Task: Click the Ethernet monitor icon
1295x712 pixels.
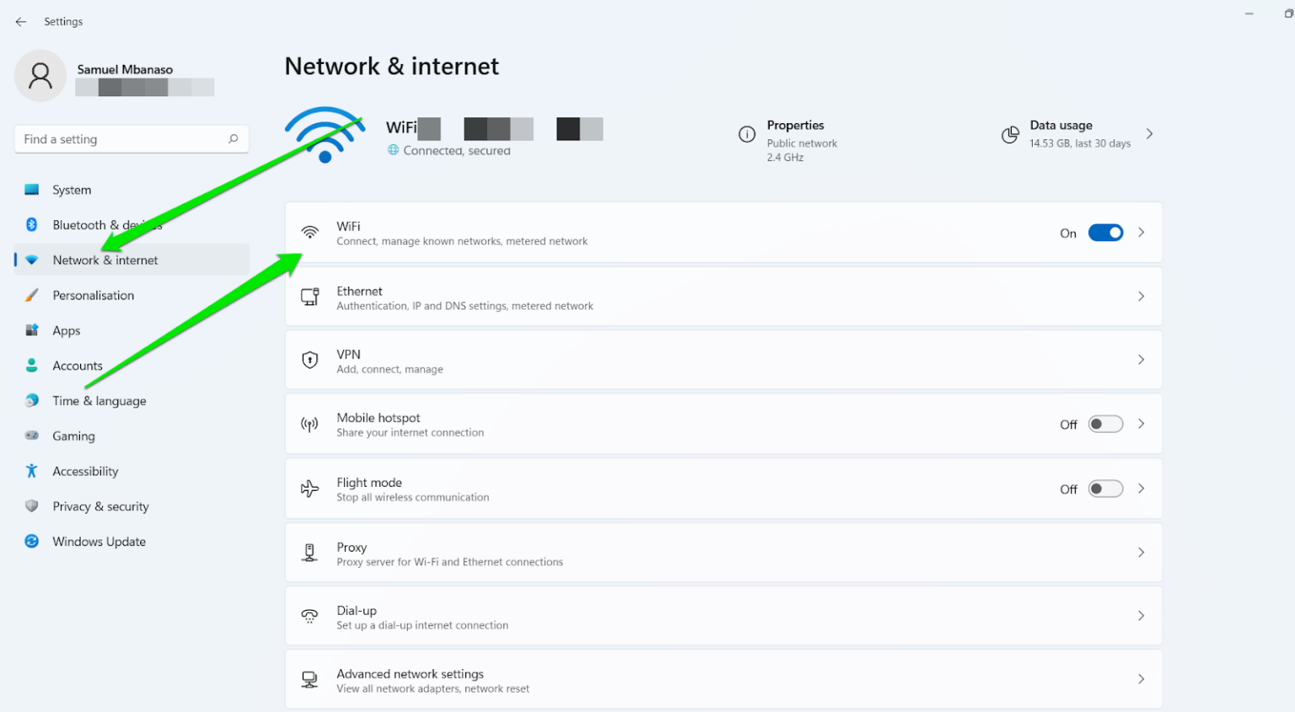Action: [x=310, y=297]
